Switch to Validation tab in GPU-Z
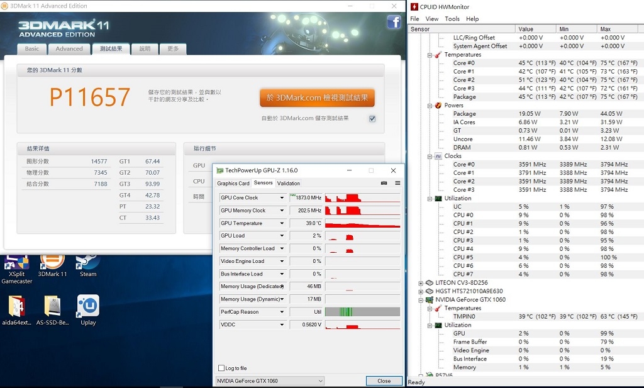This screenshot has height=388, width=644. tap(288, 183)
